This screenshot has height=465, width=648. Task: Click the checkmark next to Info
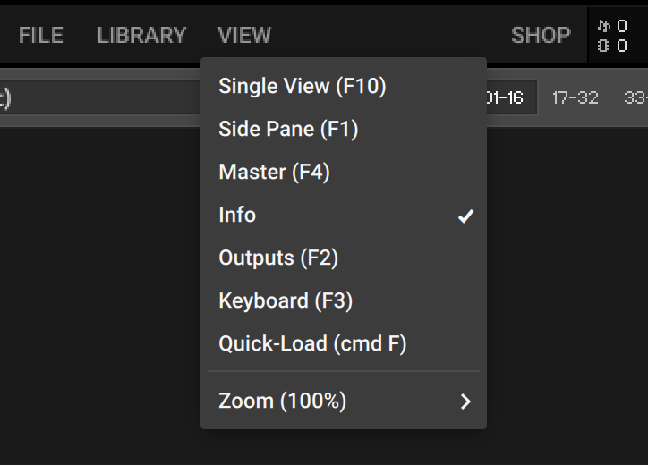click(x=465, y=216)
